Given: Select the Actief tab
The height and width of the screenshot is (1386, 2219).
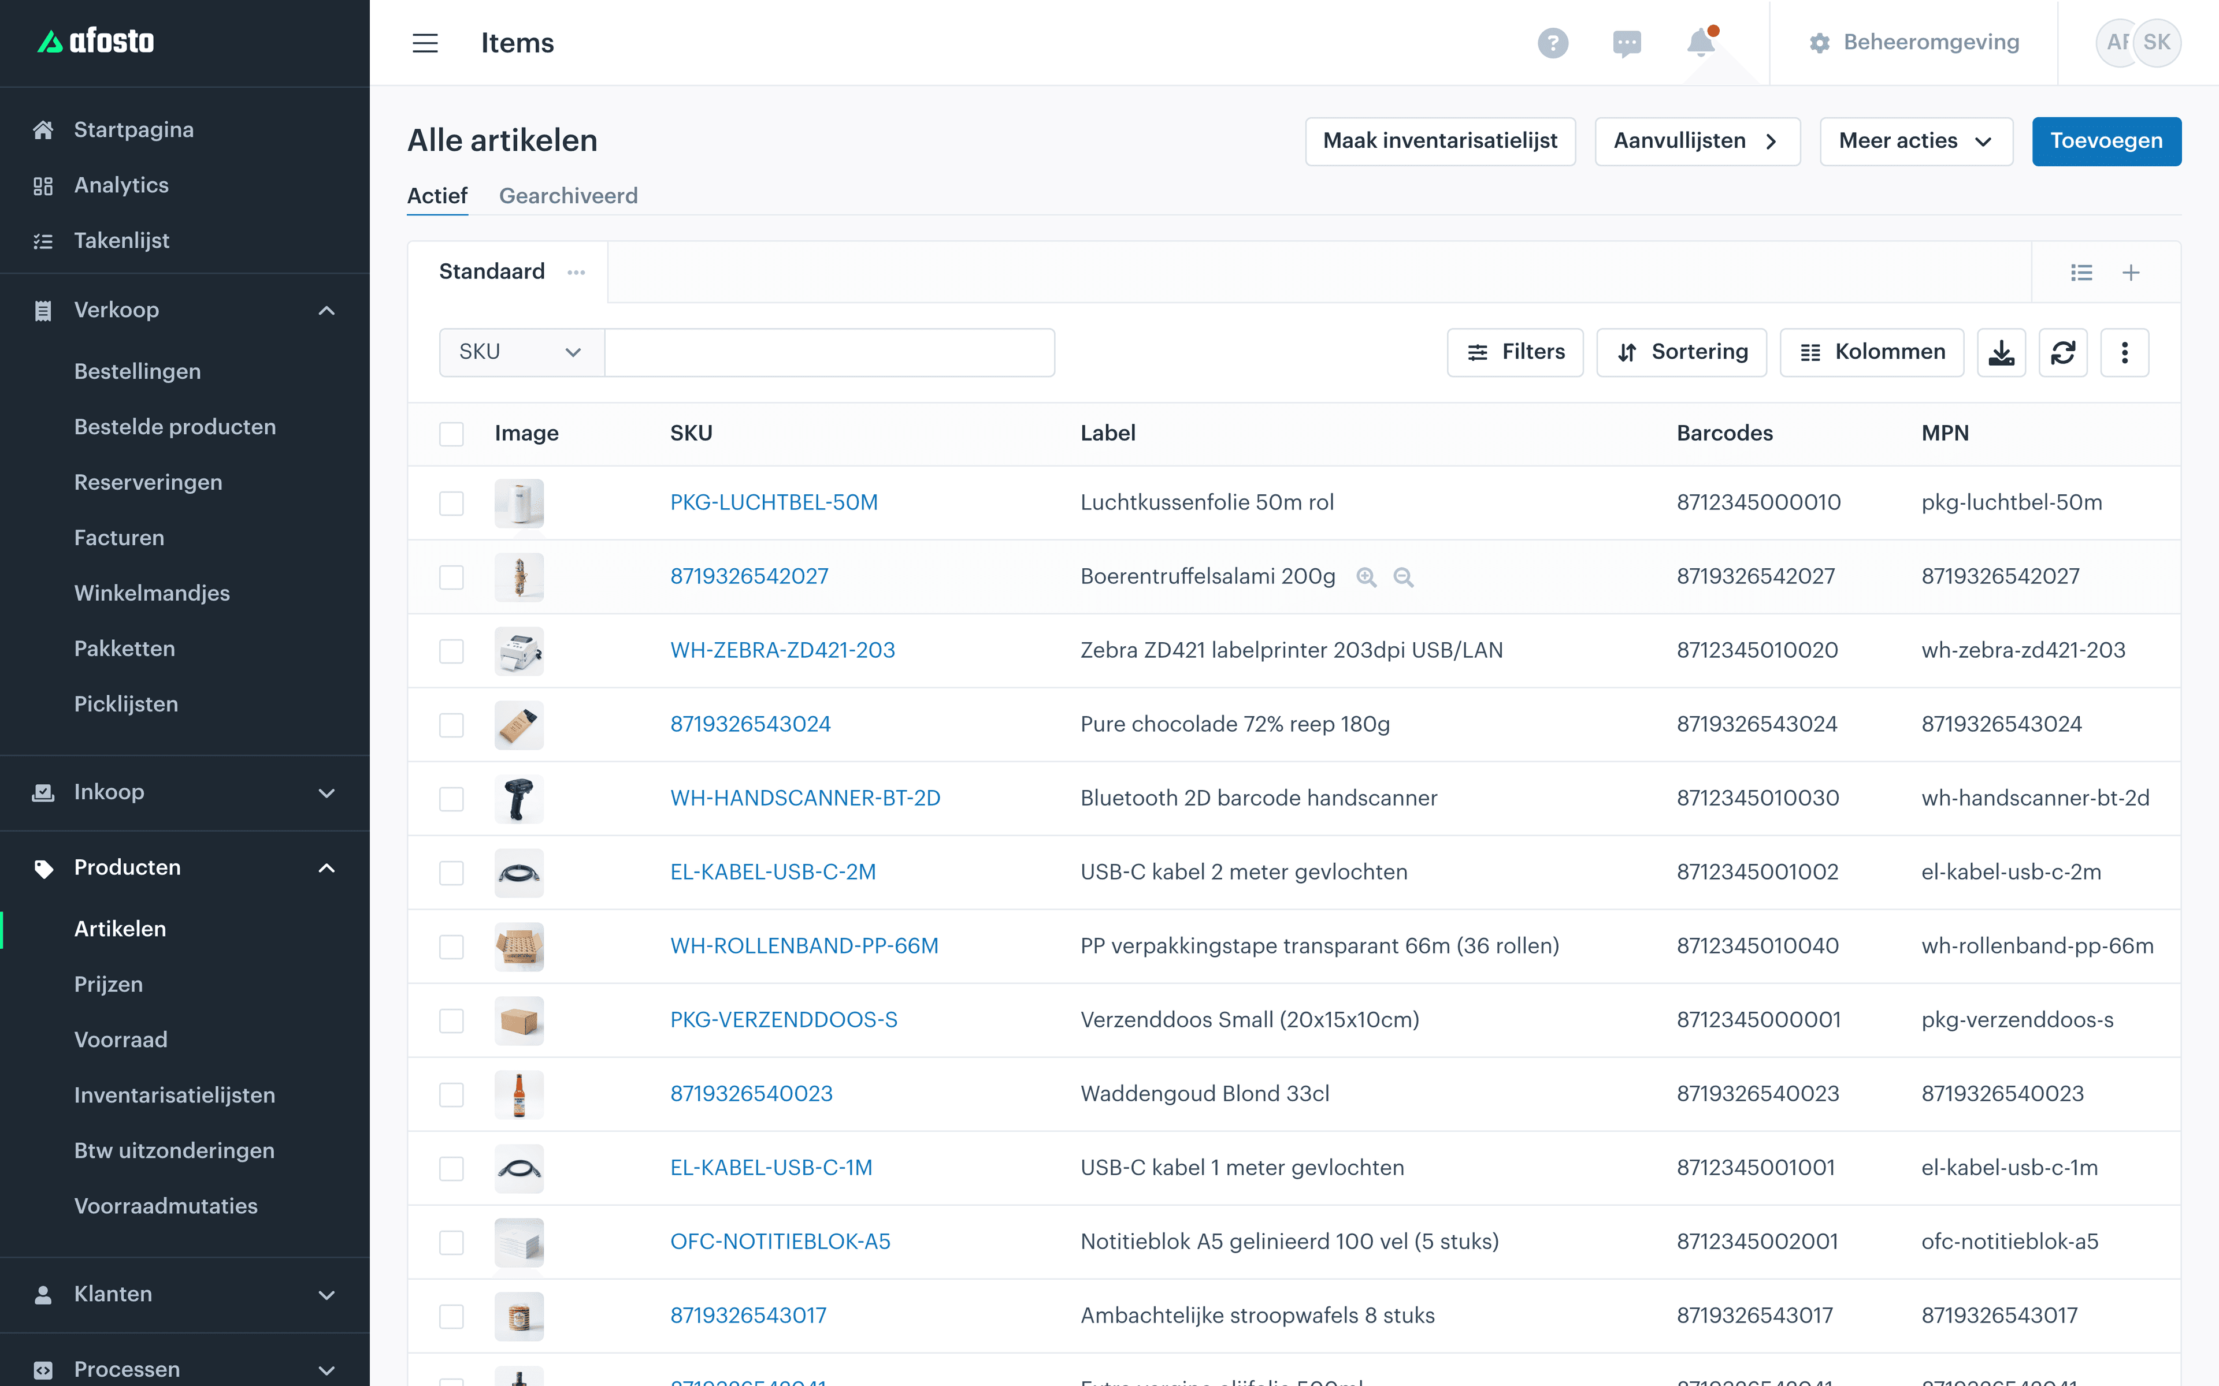Looking at the screenshot, I should pyautogui.click(x=436, y=195).
